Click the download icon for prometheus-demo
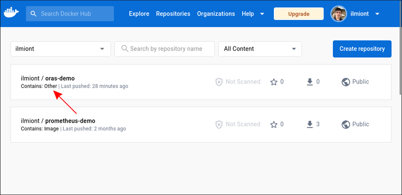This screenshot has width=402, height=195. [309, 125]
